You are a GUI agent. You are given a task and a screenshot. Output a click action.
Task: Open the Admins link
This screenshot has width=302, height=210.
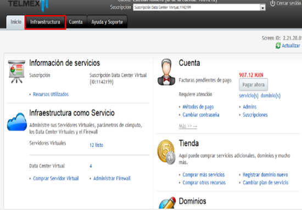click(250, 107)
